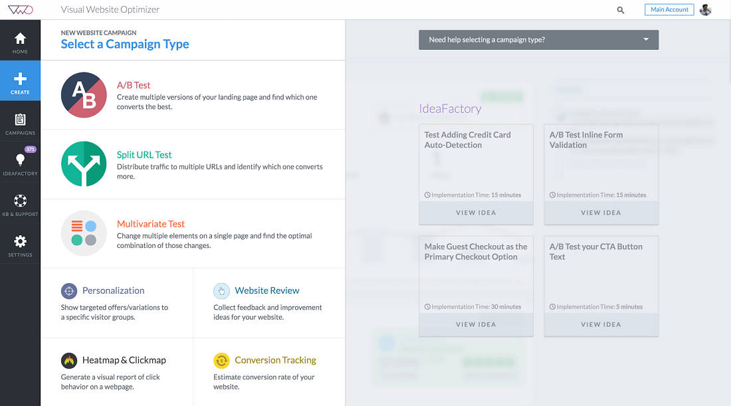Click the VWO logo
The height and width of the screenshot is (406, 731).
pyautogui.click(x=20, y=9)
